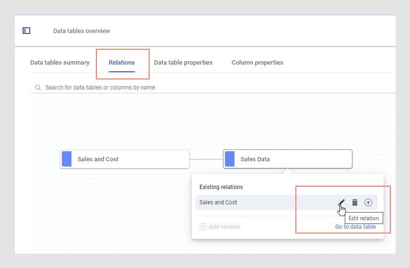Click the blue icon on Sales Data node
The width and height of the screenshot is (410, 268).
230,159
